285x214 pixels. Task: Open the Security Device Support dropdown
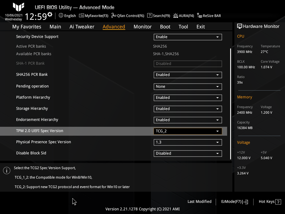point(188,37)
